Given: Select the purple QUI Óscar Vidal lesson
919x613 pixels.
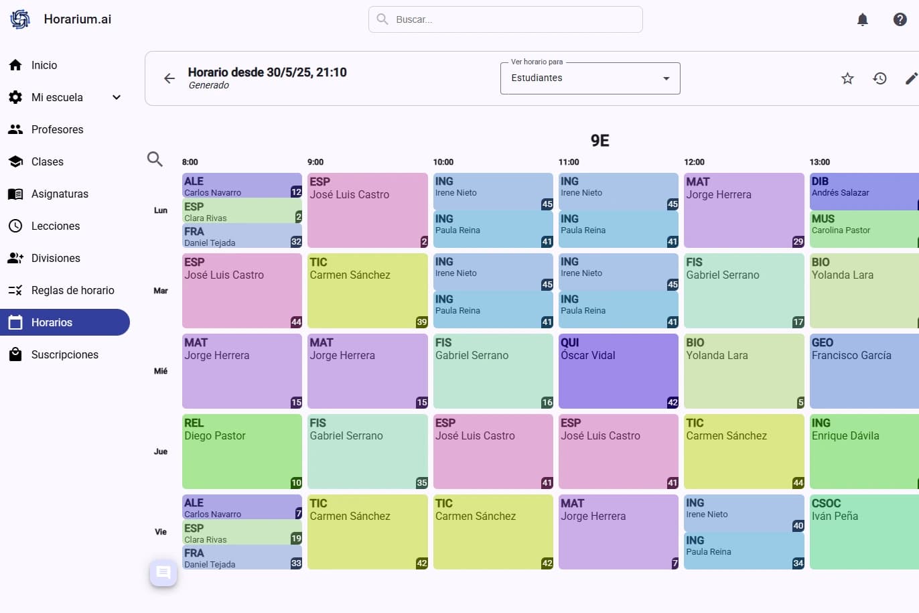Looking at the screenshot, I should pos(618,371).
